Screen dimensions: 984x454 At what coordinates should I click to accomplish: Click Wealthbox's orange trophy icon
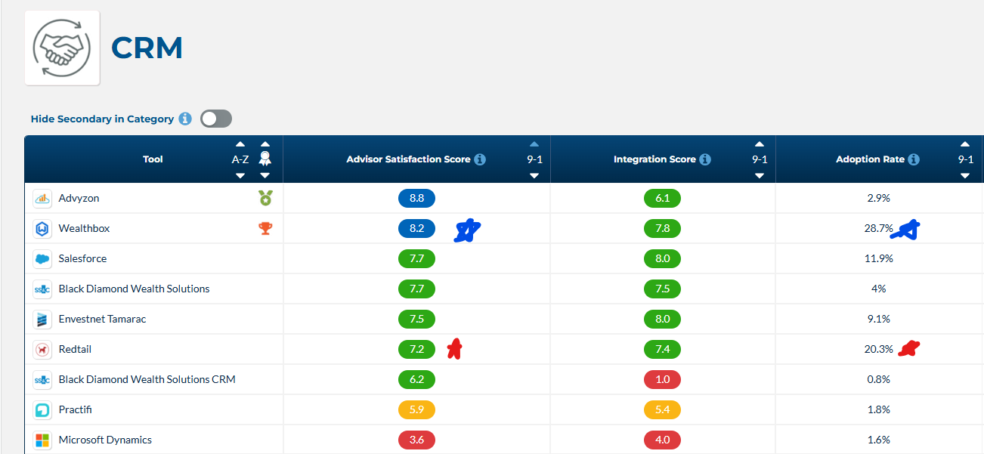265,228
